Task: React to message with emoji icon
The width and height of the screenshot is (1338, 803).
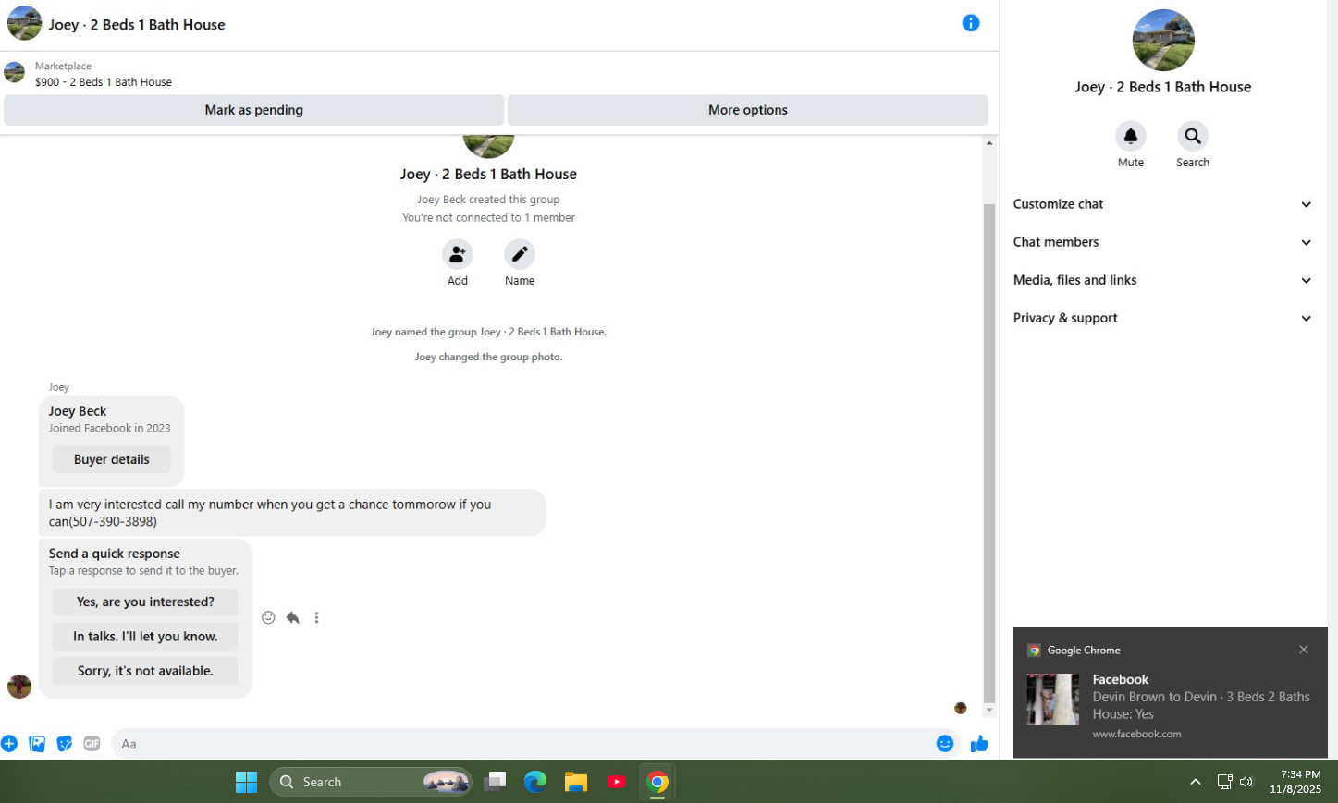Action: [x=268, y=617]
